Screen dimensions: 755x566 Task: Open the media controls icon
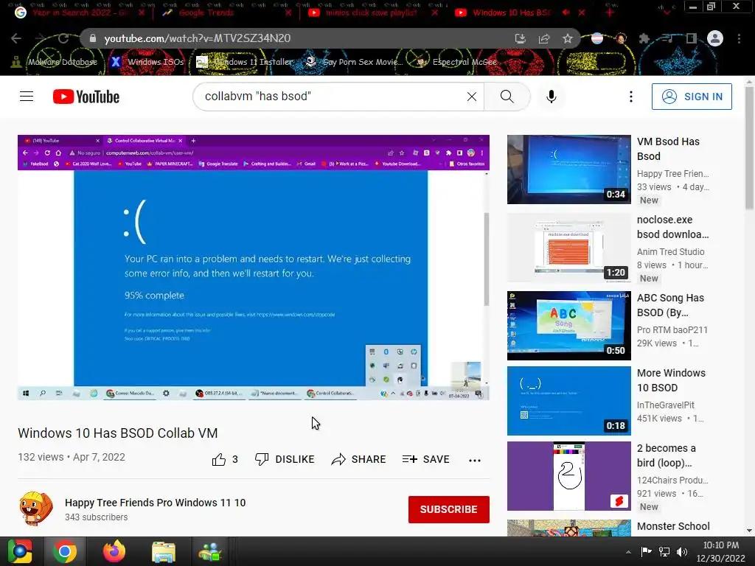(668, 38)
